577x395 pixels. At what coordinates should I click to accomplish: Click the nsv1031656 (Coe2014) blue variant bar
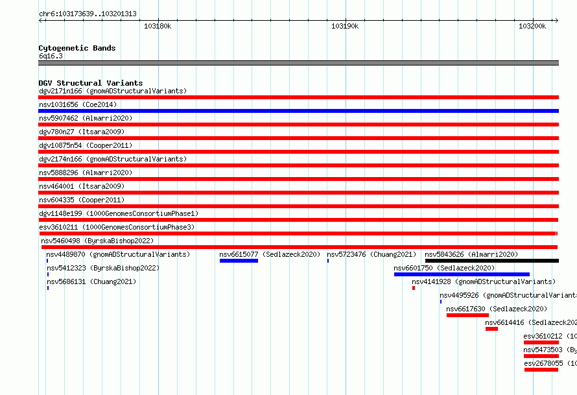pyautogui.click(x=298, y=111)
